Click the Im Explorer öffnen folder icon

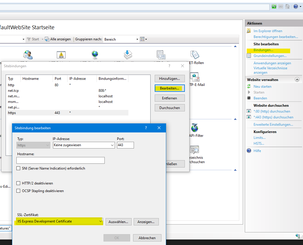click(249, 31)
